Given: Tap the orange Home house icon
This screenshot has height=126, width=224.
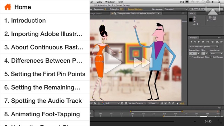Looking at the screenshot, I should [8, 7].
